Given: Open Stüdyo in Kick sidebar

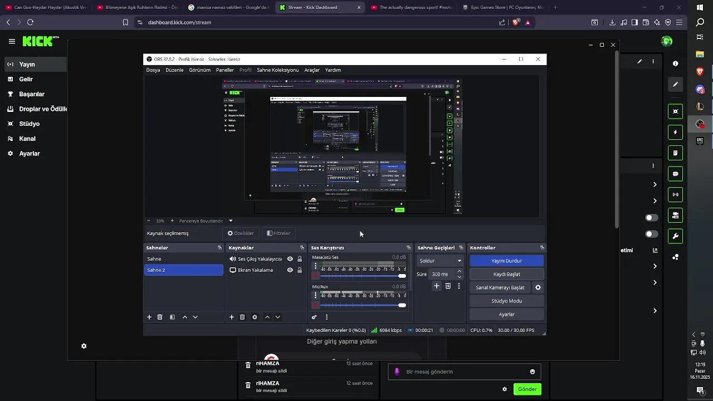Looking at the screenshot, I should coord(30,124).
